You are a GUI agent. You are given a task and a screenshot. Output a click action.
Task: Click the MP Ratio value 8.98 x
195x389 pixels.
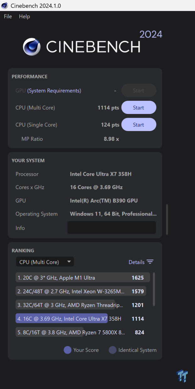[x=111, y=139]
